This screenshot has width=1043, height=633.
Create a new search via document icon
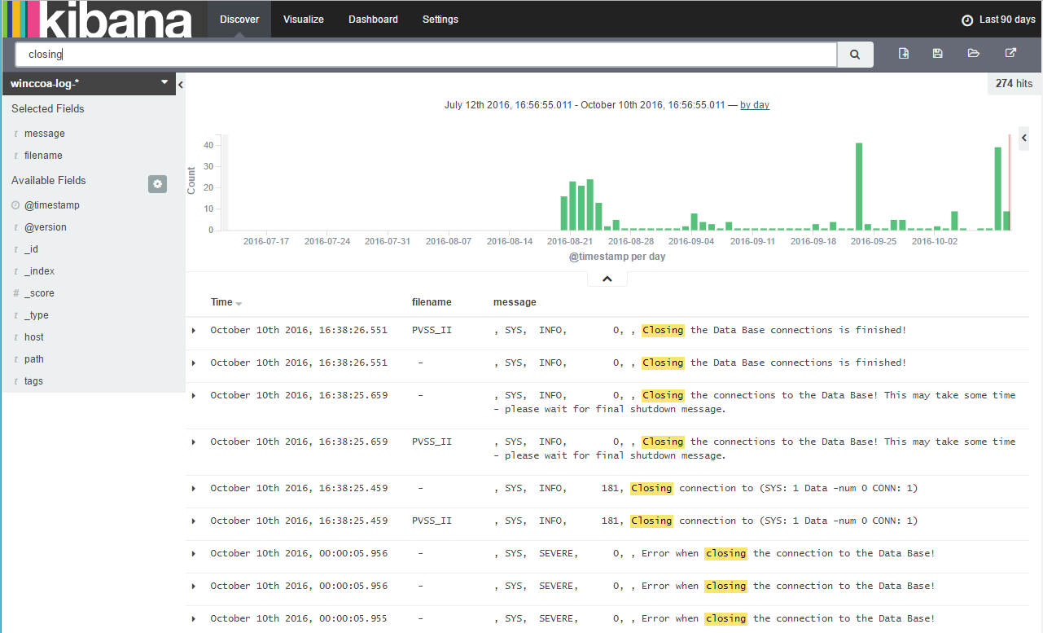tap(904, 54)
